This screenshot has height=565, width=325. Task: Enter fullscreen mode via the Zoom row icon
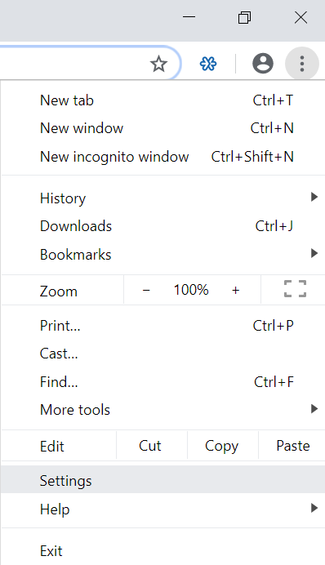pos(295,289)
